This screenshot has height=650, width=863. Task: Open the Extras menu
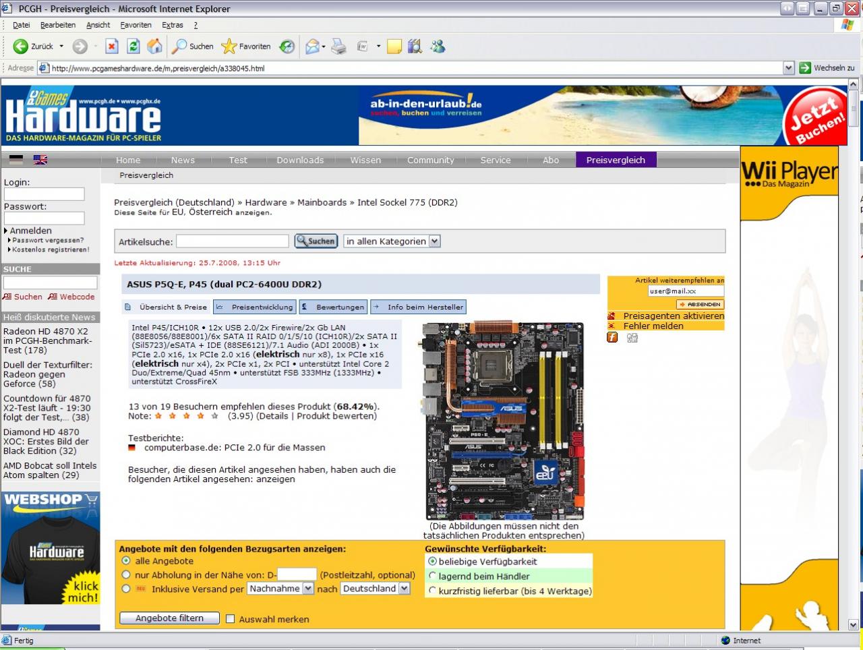coord(173,25)
